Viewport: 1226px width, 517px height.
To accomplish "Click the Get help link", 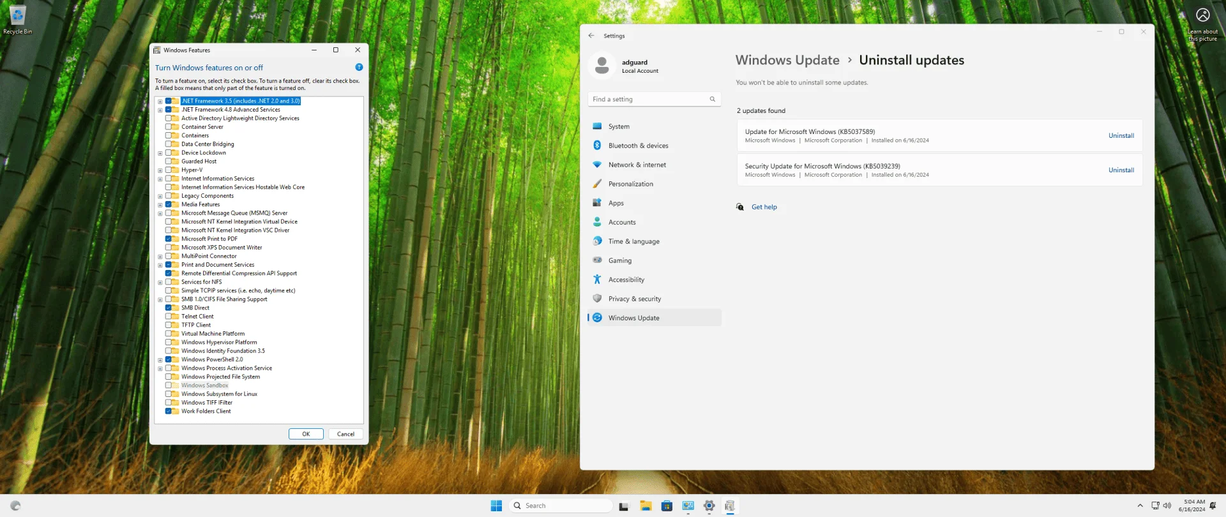I will tap(764, 207).
